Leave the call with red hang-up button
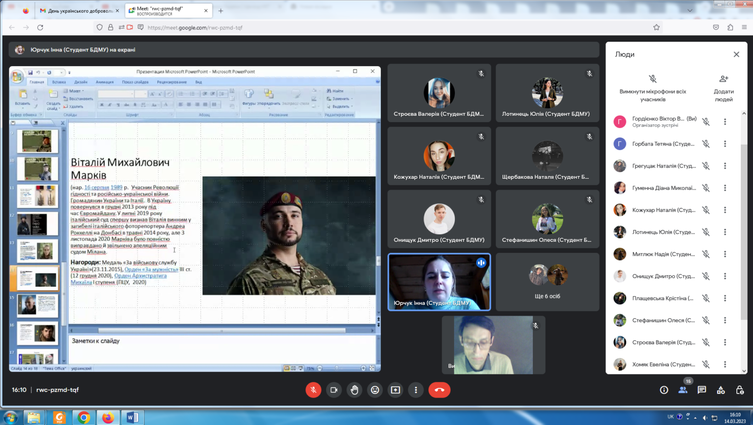 (439, 390)
